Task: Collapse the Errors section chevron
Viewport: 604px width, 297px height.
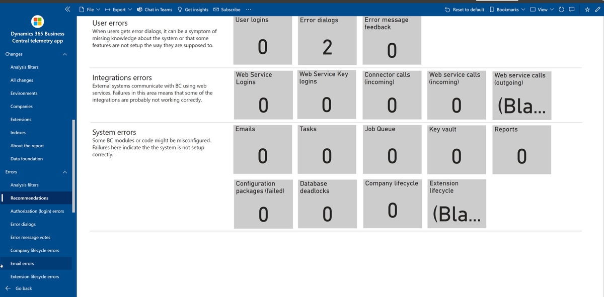Action: point(64,172)
